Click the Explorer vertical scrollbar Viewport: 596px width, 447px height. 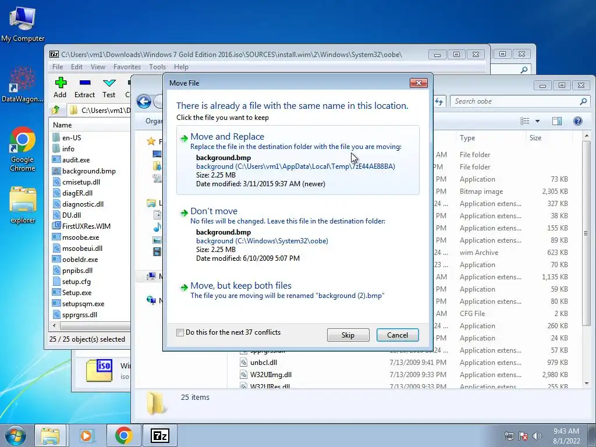(x=587, y=233)
